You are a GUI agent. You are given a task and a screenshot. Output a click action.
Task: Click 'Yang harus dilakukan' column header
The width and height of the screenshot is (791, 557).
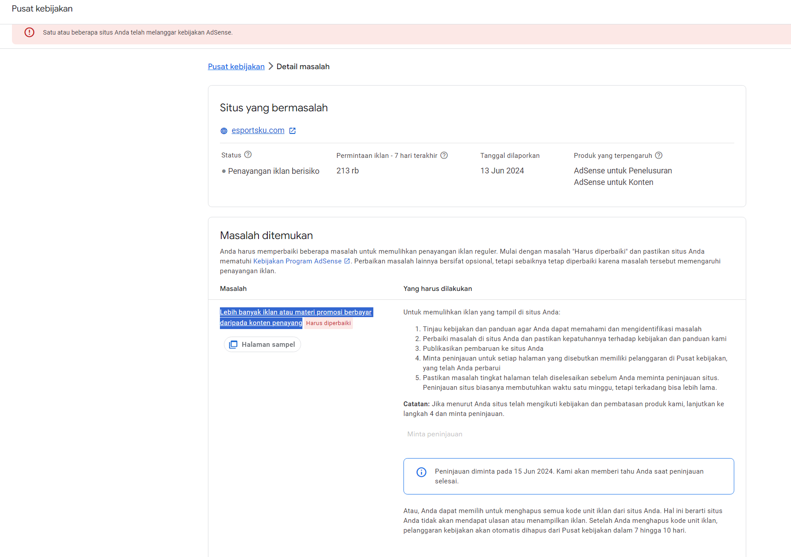(x=438, y=289)
